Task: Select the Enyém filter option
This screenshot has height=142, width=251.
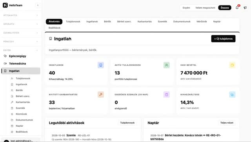Action: (x=186, y=8)
